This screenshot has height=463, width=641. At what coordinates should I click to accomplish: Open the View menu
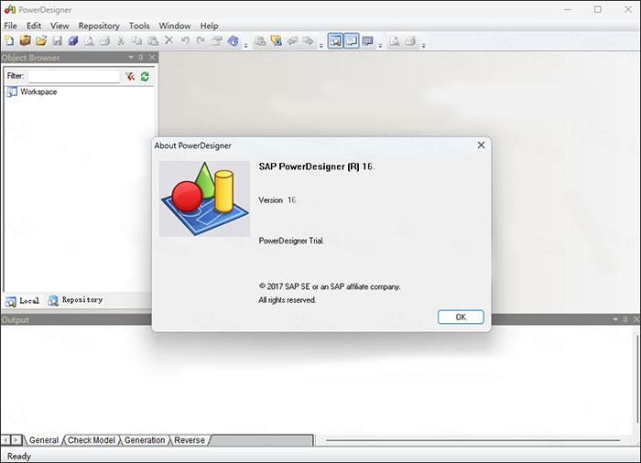pyautogui.click(x=60, y=26)
